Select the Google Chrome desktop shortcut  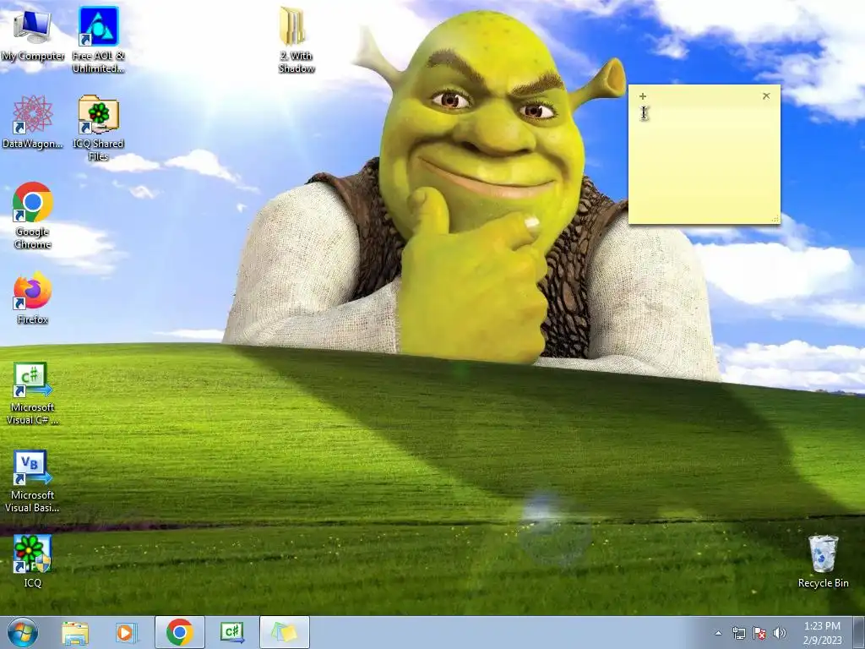[33, 215]
